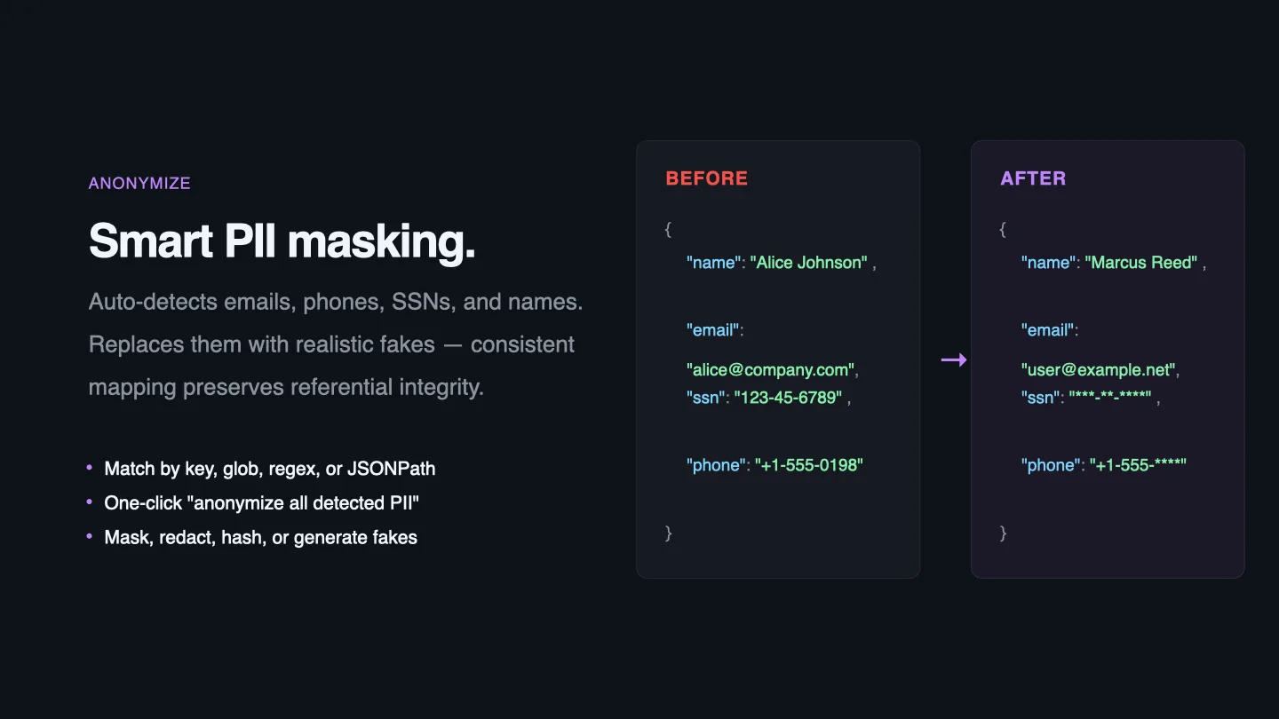Click the SSN value 123-45-6789
This screenshot has height=719, width=1279.
[x=789, y=398]
